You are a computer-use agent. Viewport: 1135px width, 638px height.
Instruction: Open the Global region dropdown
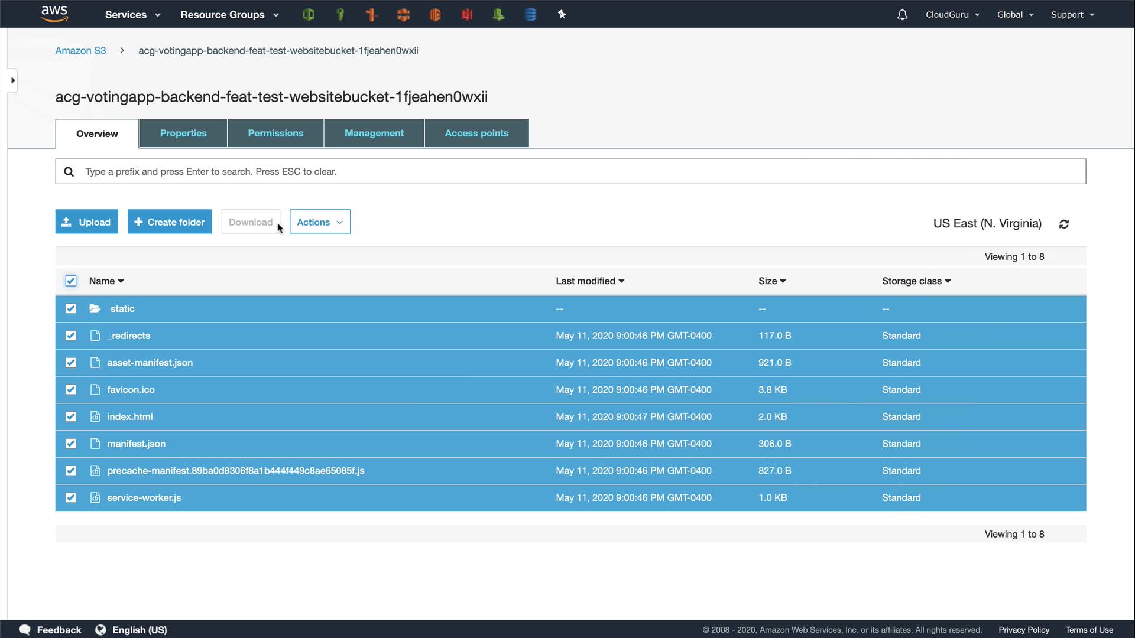tap(1015, 15)
